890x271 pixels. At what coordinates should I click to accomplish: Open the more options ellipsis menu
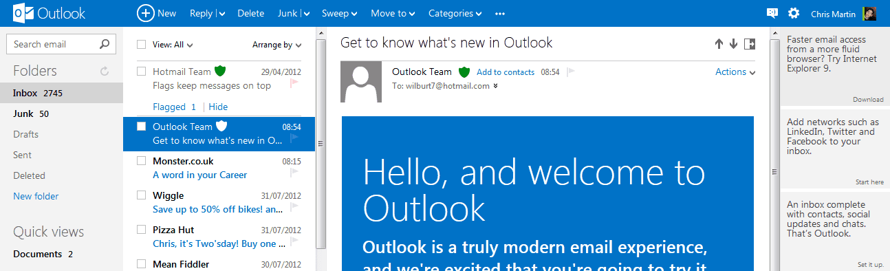click(500, 14)
